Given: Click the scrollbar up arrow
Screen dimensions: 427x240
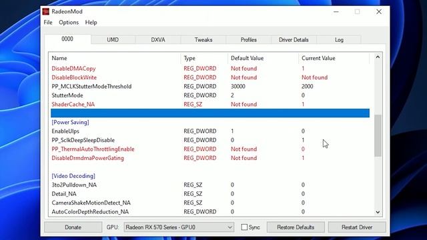Looking at the screenshot, I should tap(378, 57).
